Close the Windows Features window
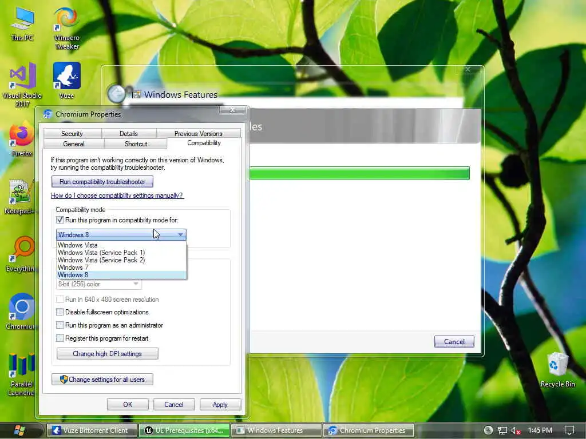Image resolution: width=586 pixels, height=439 pixels. pos(468,69)
